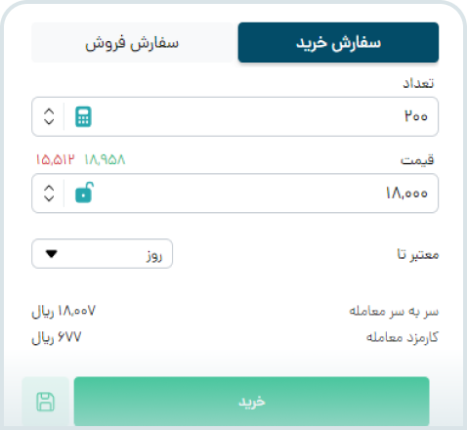The width and height of the screenshot is (467, 430).
Task: Decrease price with down chevron
Action: click(x=49, y=198)
